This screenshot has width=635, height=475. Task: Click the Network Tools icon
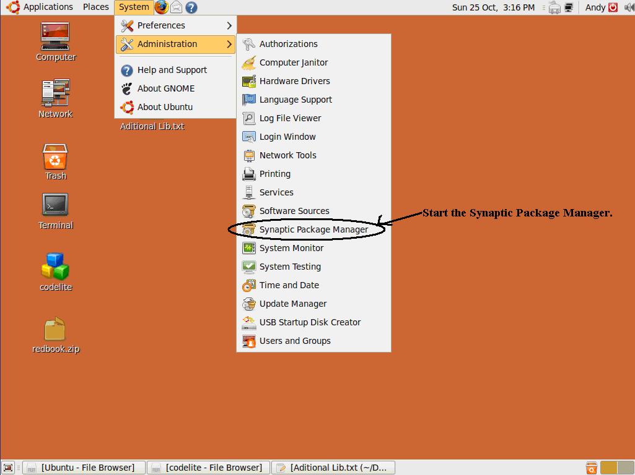[x=248, y=156]
